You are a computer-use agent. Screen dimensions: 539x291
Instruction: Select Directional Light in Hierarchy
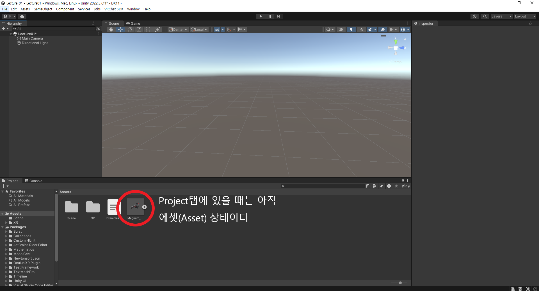click(x=35, y=43)
